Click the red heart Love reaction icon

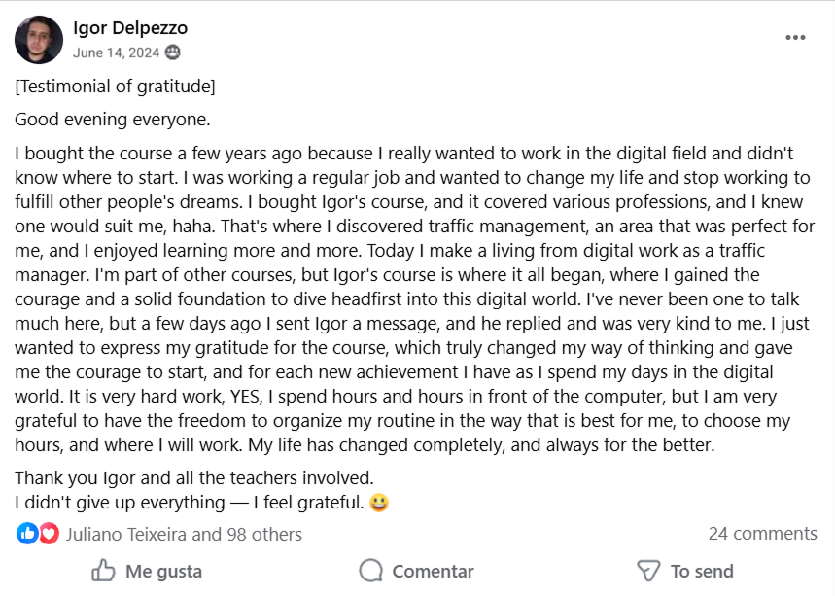point(49,534)
